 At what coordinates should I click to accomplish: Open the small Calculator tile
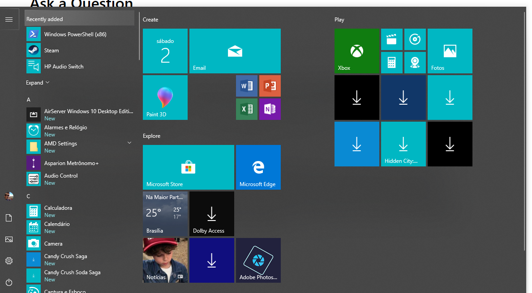tap(392, 63)
